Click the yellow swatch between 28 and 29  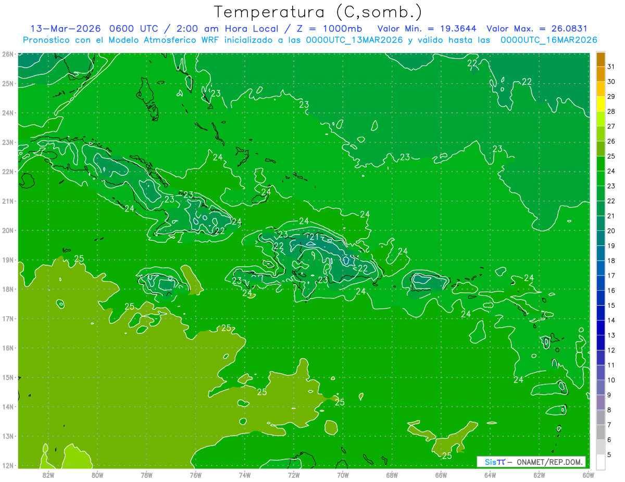click(601, 104)
